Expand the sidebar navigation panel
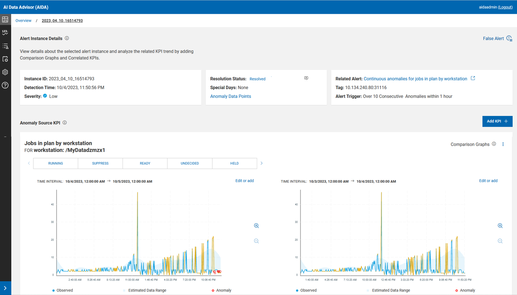Viewport: 517px width, 295px height. pyautogui.click(x=5, y=288)
